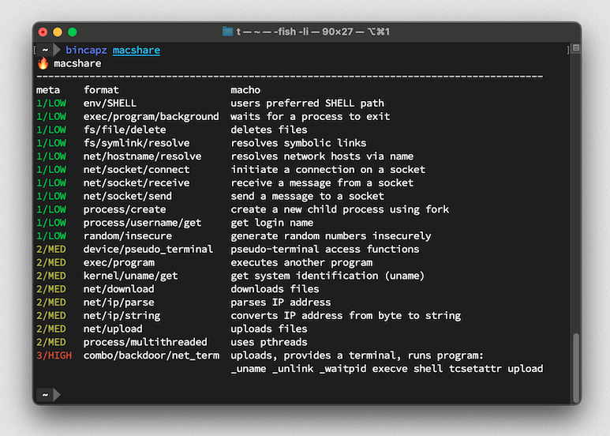This screenshot has height=436, width=610.
Task: Click the window title text 'fish -li'
Action: click(x=291, y=32)
